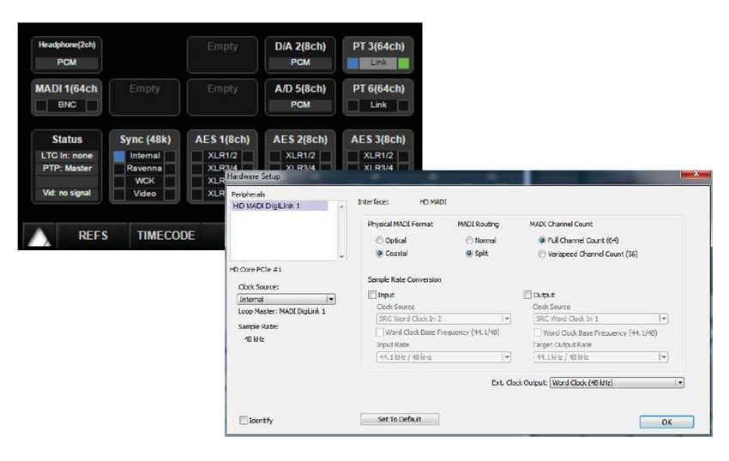Select XLR1/2 in AES 1(8ch)

click(x=222, y=156)
